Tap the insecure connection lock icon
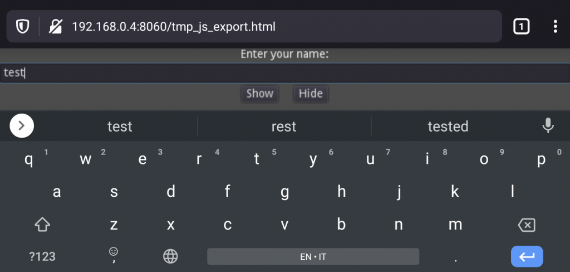Image resolution: width=570 pixels, height=272 pixels. tap(56, 26)
